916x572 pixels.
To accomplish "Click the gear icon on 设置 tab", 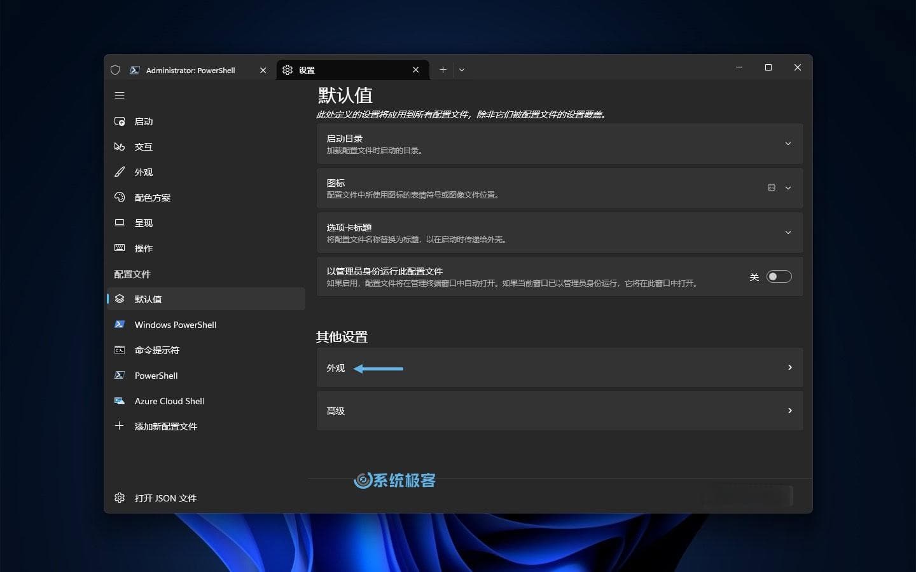I will click(x=288, y=70).
